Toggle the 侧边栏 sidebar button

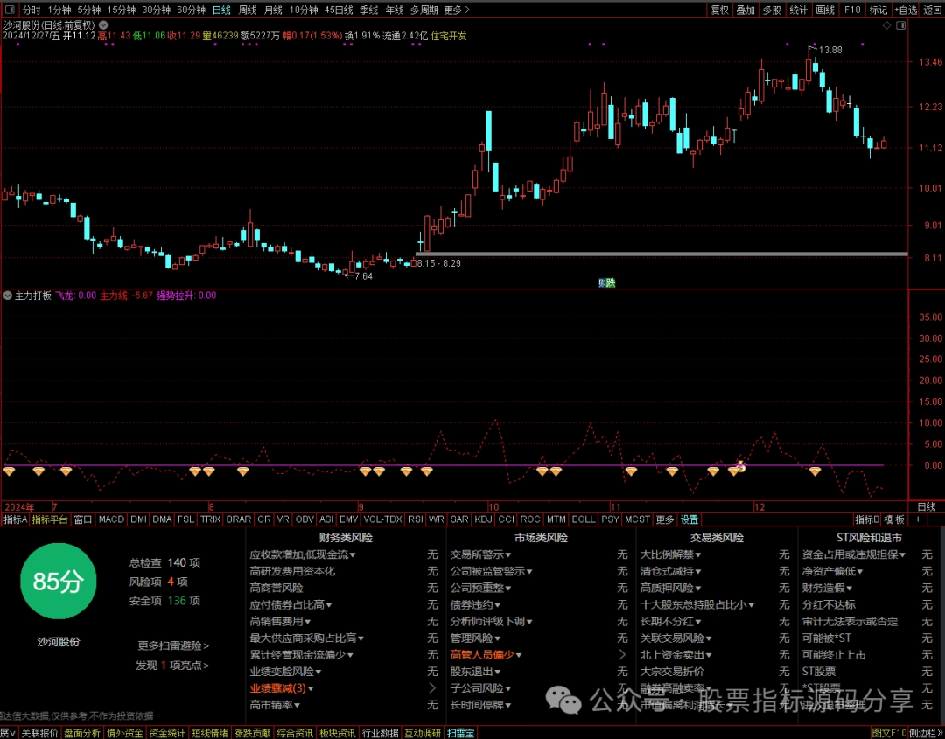click(x=925, y=733)
